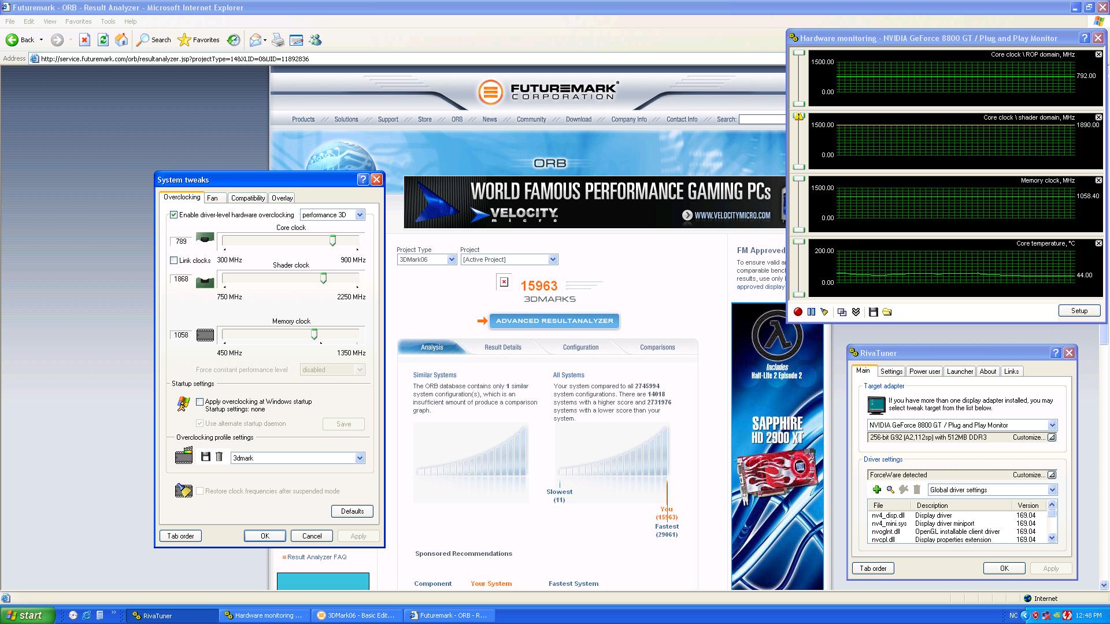Close the Core clock ROP domain graph
Image resolution: width=1110 pixels, height=624 pixels.
click(x=1098, y=54)
